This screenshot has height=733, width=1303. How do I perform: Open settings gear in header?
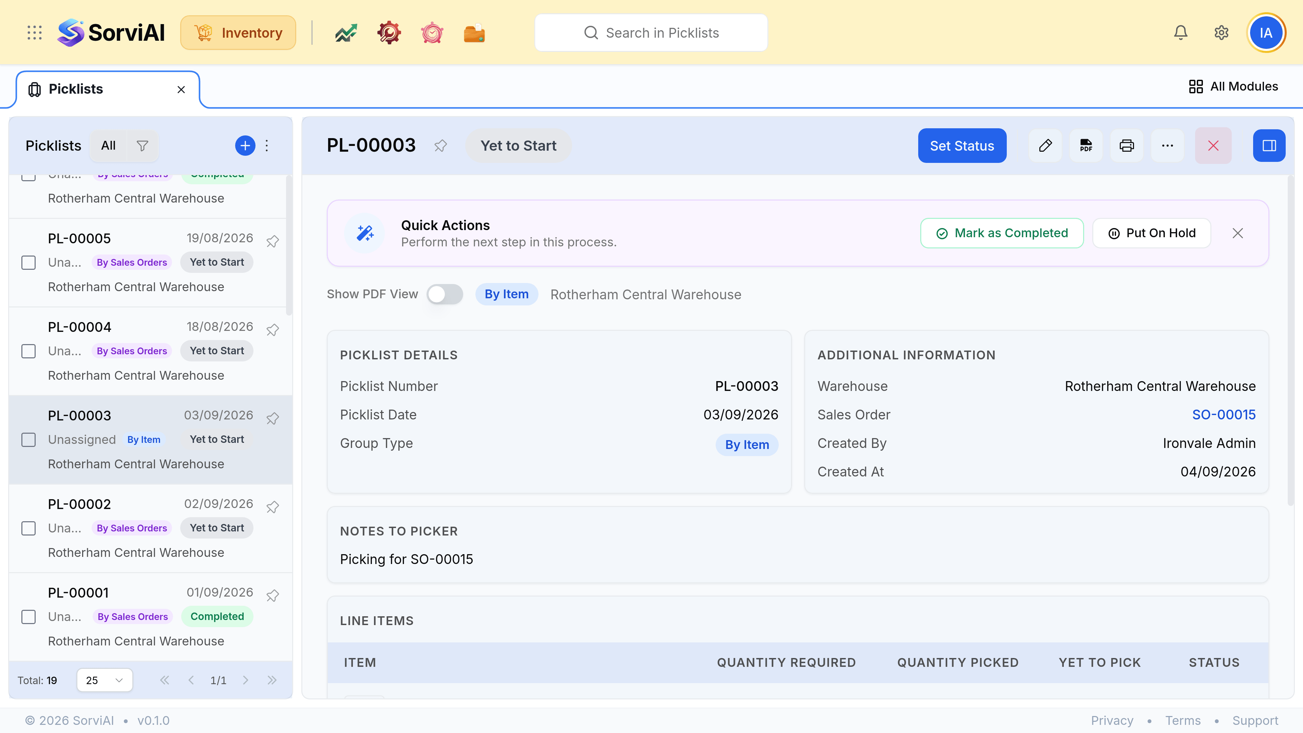click(x=1222, y=33)
